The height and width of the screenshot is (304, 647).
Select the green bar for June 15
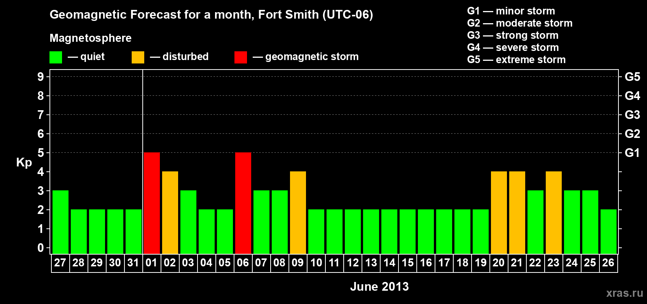pyautogui.click(x=408, y=231)
